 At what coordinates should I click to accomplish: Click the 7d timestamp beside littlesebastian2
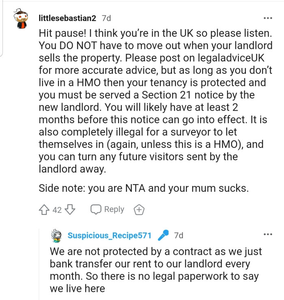point(106,18)
